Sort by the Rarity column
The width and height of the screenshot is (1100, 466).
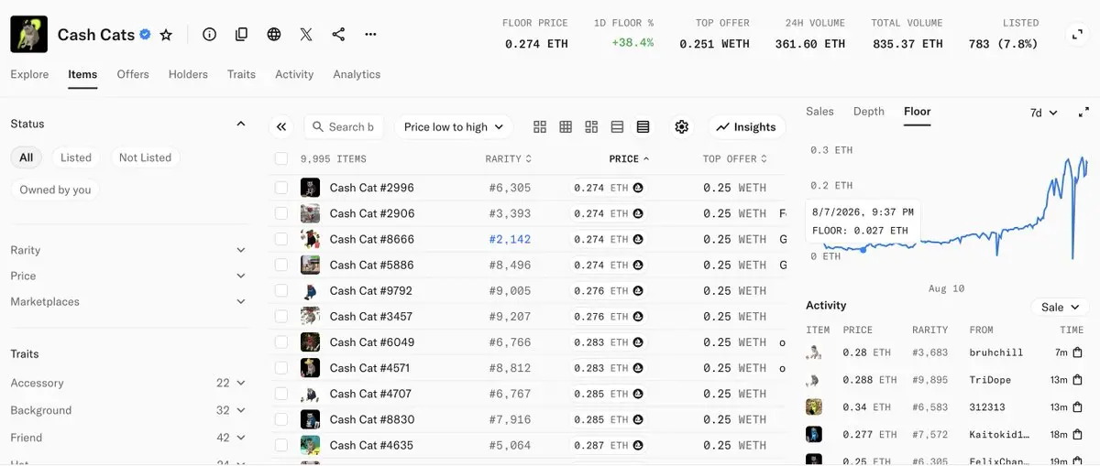coord(509,158)
